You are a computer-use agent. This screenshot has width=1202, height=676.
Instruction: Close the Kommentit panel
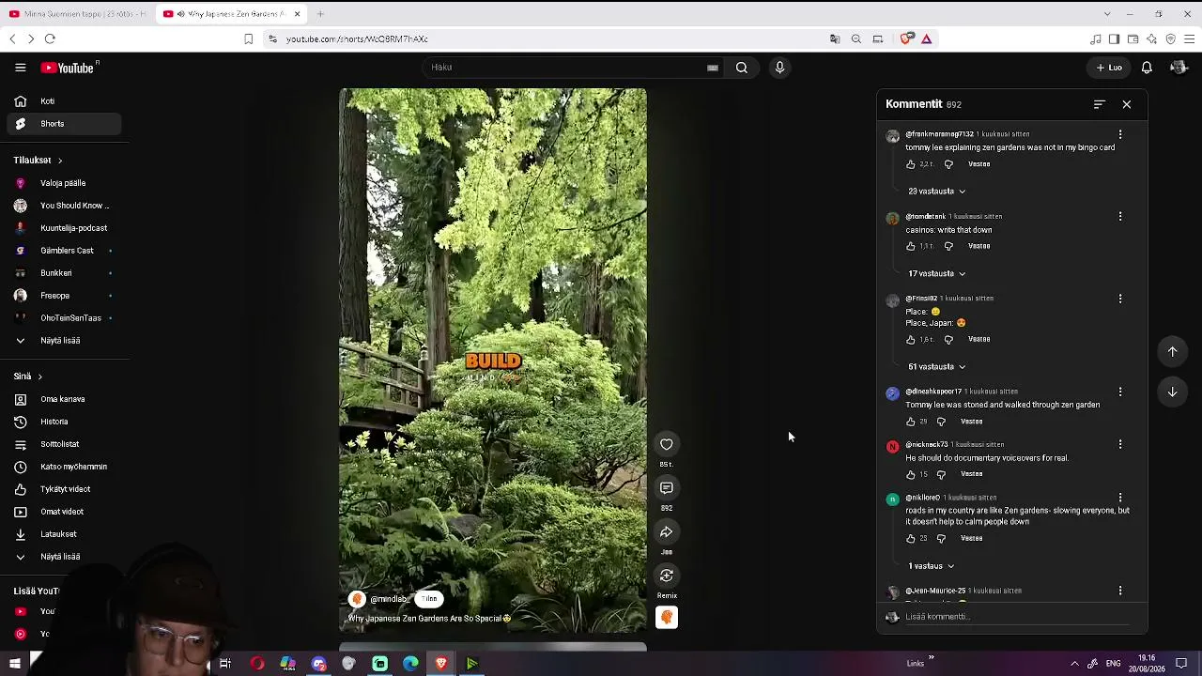click(x=1127, y=104)
